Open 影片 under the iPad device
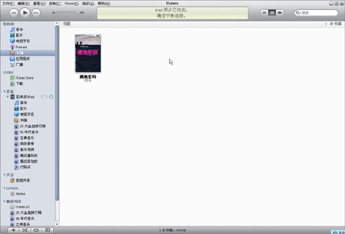Screen dimensions: 345x234 click(x=21, y=109)
